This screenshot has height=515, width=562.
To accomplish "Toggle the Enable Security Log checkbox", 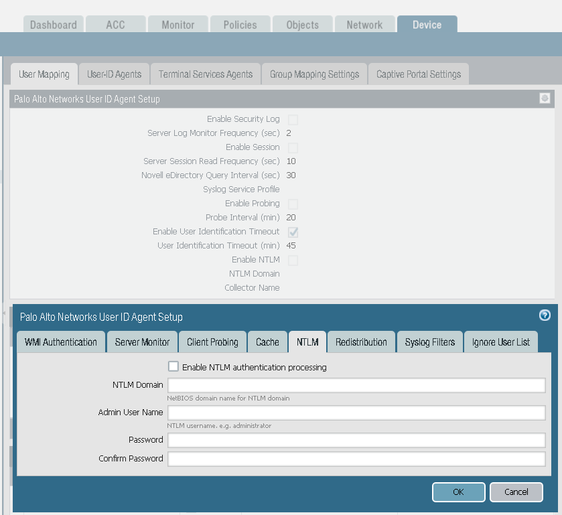I will (293, 119).
